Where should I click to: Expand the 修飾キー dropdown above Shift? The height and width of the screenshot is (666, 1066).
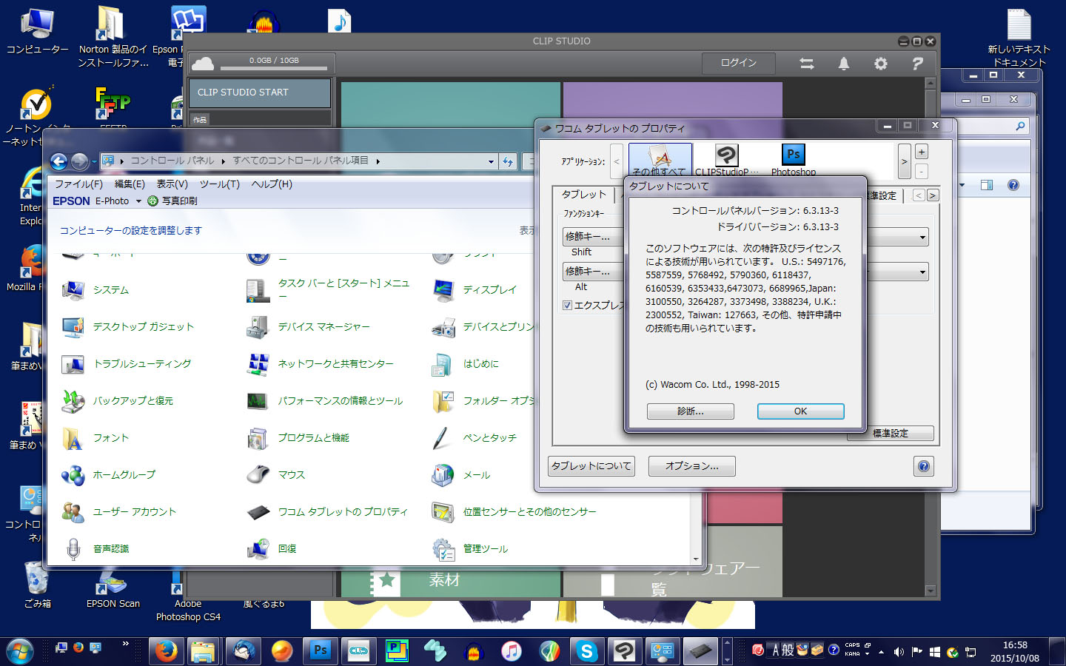(589, 237)
